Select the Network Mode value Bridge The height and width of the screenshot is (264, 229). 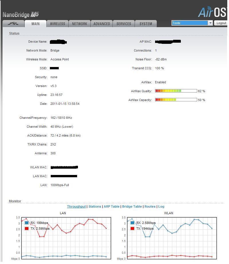point(55,50)
